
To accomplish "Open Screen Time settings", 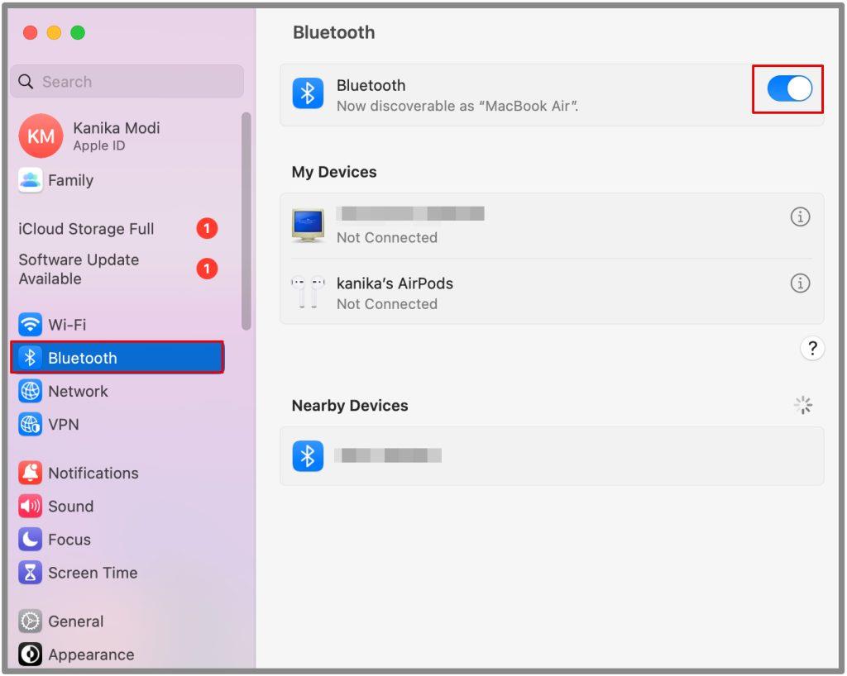I will coord(117,573).
